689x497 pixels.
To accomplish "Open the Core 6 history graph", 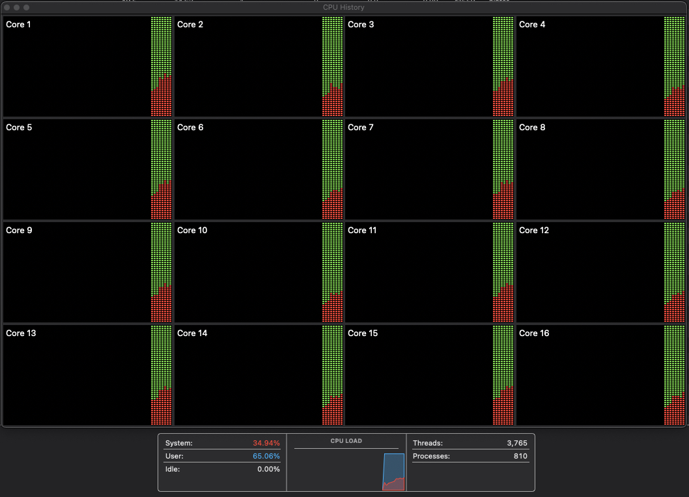I will [259, 169].
